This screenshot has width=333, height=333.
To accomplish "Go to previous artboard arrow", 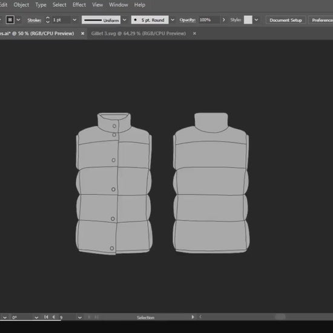I will tap(53, 317).
